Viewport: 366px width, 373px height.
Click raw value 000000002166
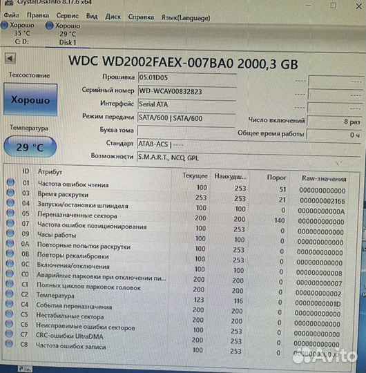click(x=322, y=201)
